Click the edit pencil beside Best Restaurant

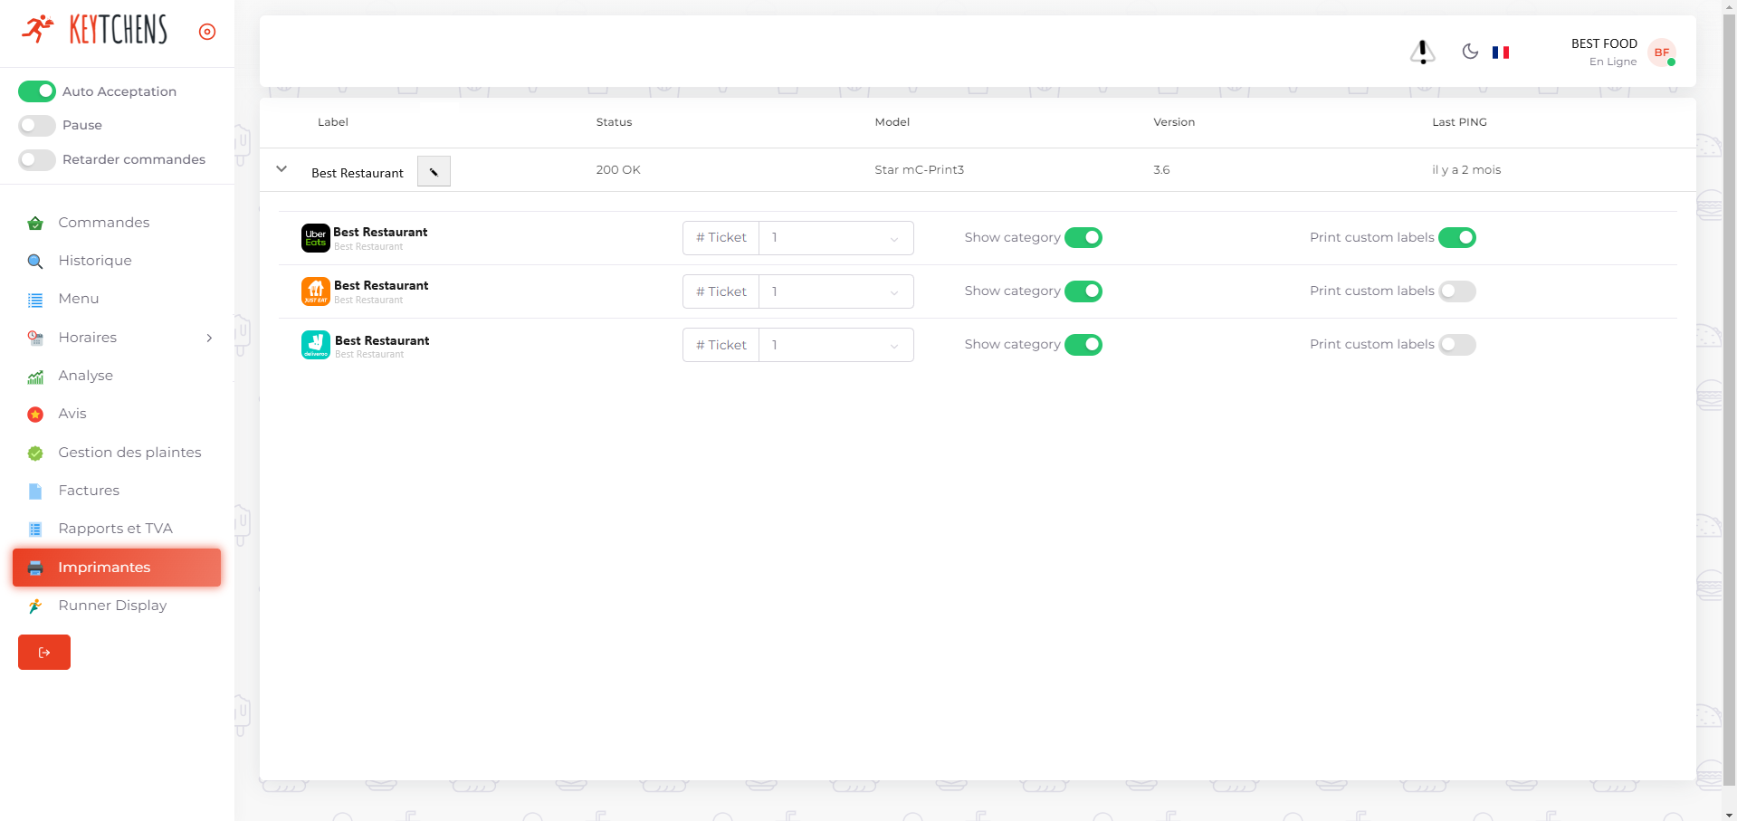434,171
